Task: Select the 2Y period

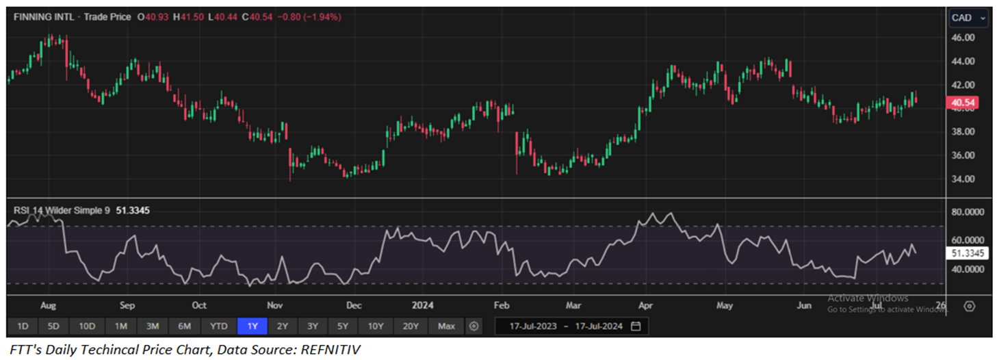Action: click(282, 326)
